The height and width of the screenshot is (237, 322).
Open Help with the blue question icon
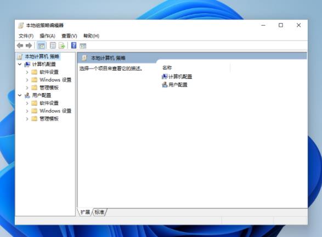point(74,45)
